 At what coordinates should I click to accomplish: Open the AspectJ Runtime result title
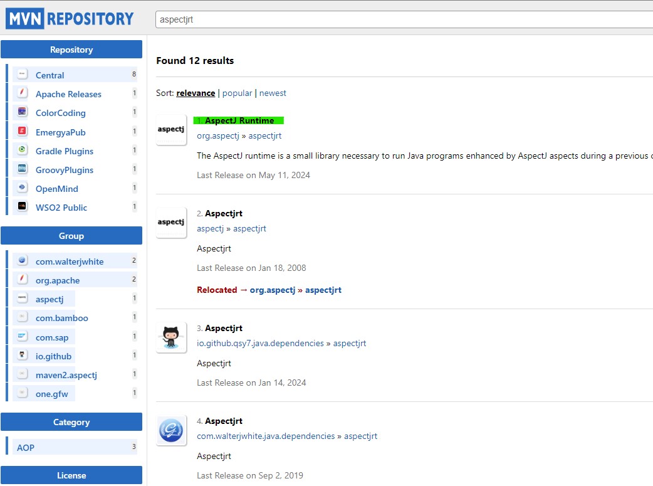[239, 120]
